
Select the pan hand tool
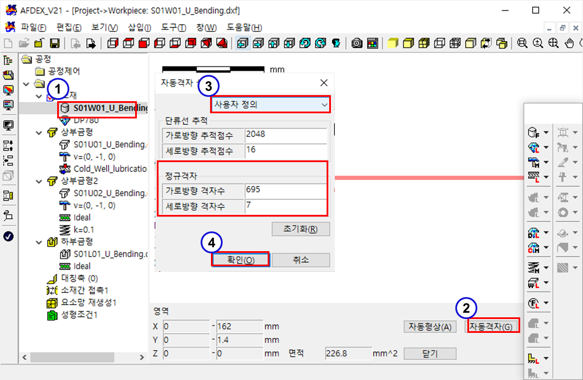click(570, 43)
